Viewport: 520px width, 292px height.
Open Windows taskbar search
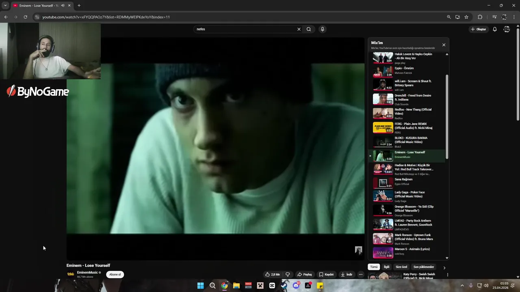click(x=212, y=286)
